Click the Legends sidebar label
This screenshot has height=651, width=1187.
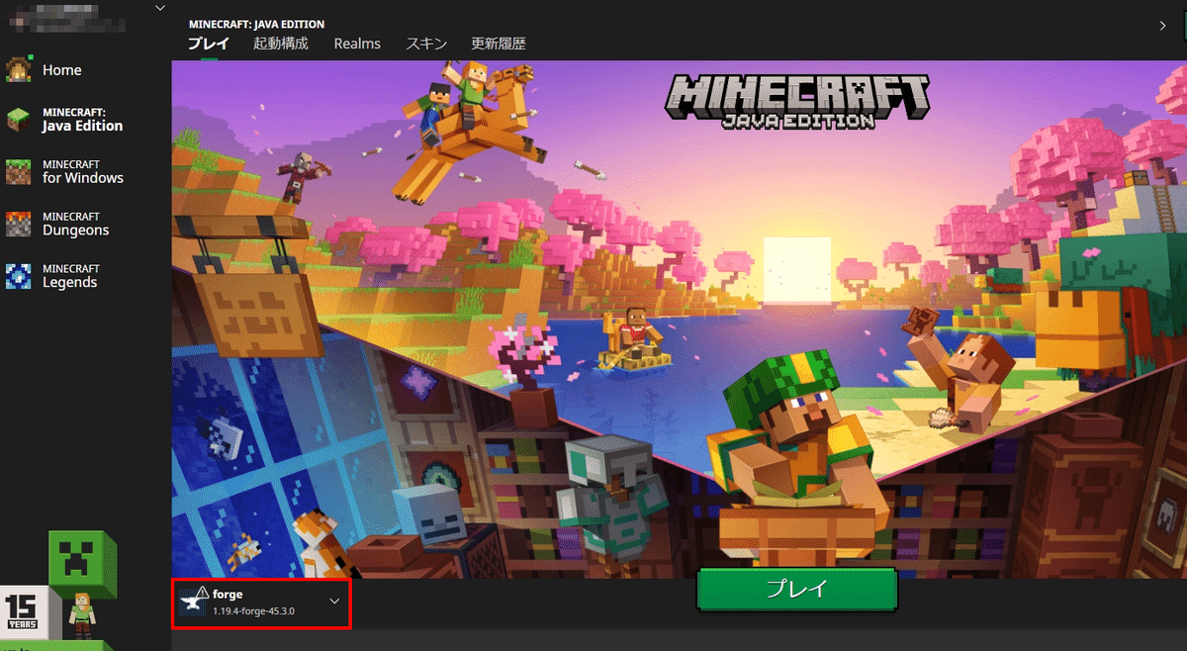(x=70, y=282)
